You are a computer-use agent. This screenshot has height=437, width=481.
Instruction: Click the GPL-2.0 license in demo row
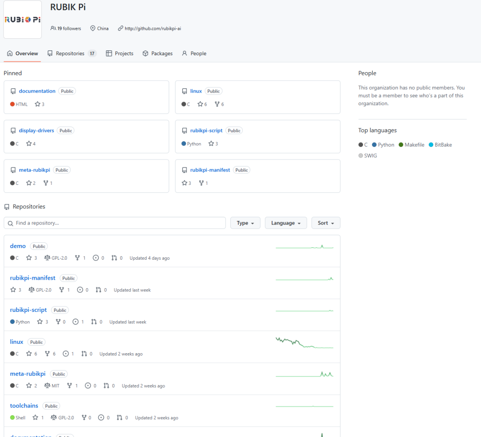[x=56, y=258]
